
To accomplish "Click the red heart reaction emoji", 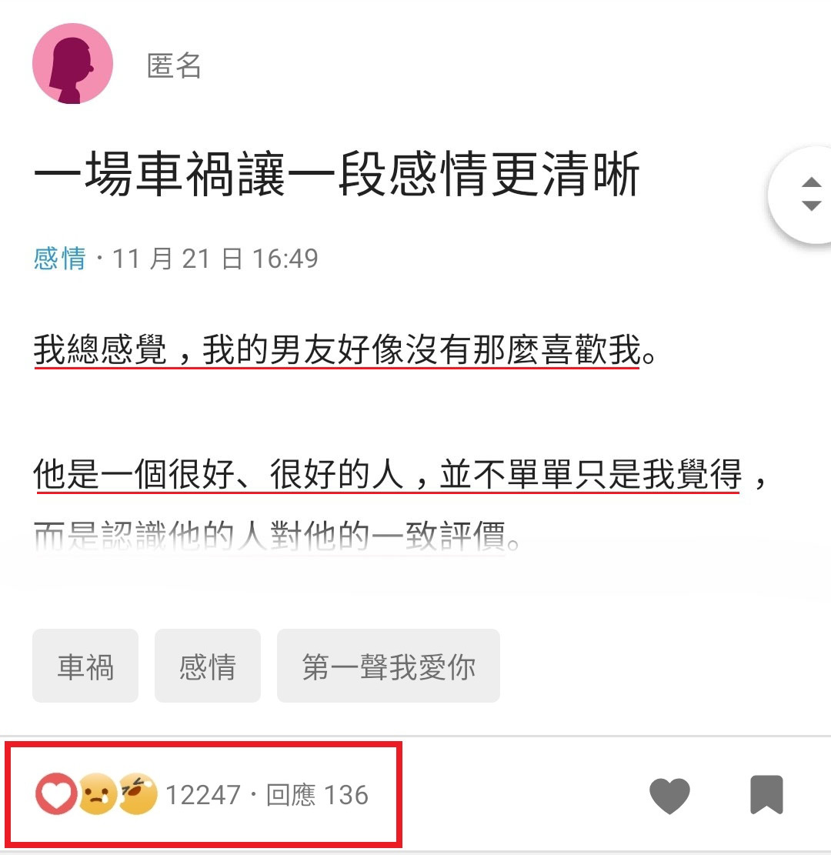I will click(55, 794).
